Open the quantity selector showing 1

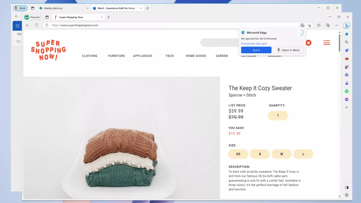[278, 115]
